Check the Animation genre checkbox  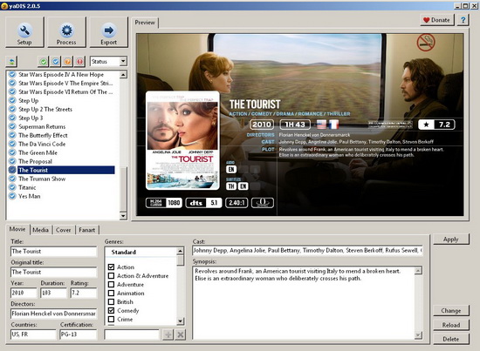pyautogui.click(x=111, y=293)
